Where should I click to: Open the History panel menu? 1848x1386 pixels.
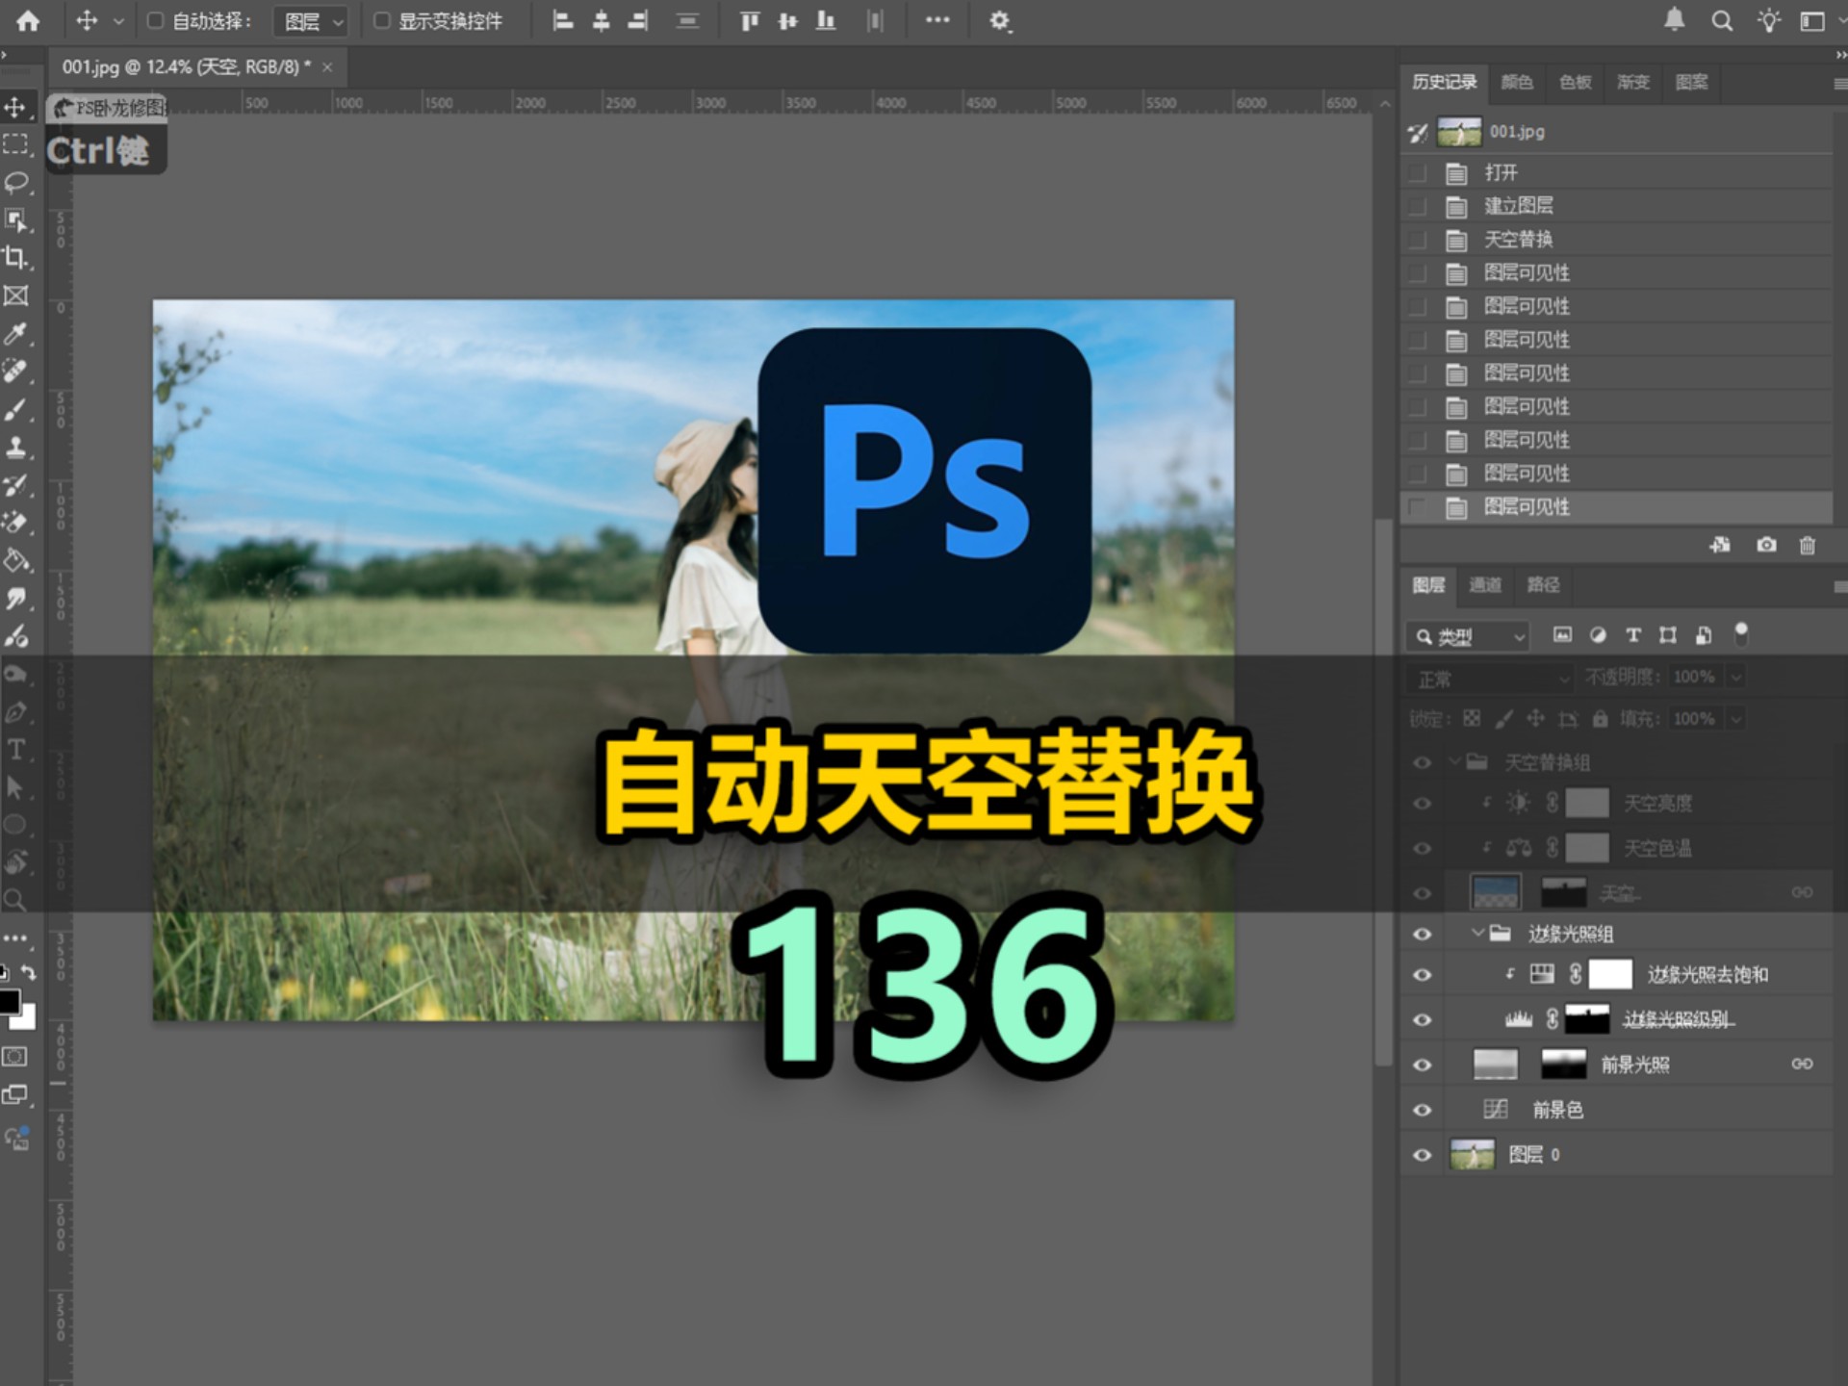(x=1839, y=84)
